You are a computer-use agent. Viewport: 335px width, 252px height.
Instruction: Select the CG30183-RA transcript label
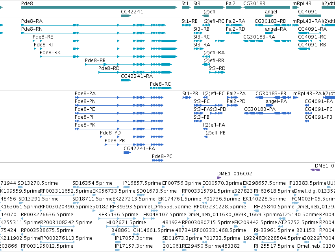click(259, 37)
